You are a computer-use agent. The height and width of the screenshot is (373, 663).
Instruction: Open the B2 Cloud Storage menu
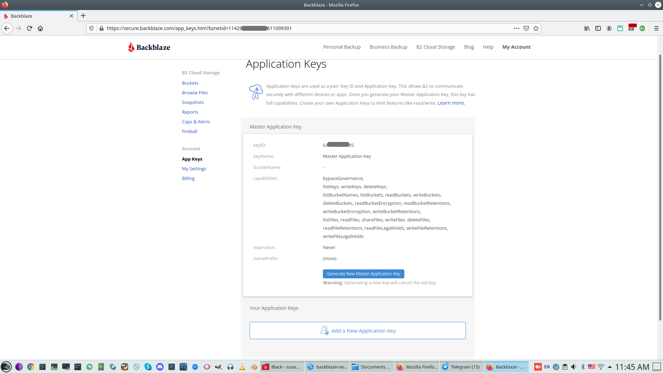pyautogui.click(x=435, y=47)
